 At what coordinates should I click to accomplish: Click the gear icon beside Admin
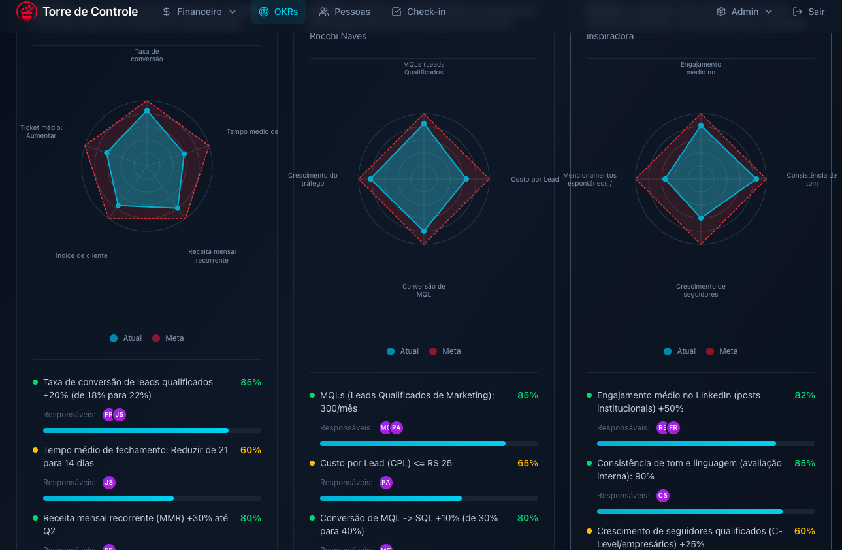pos(721,11)
